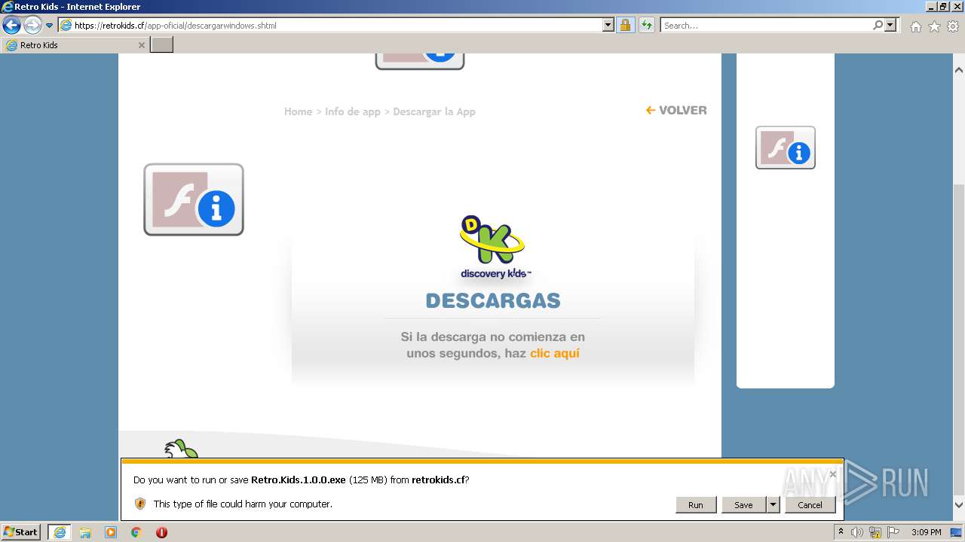Open the Tools gear icon

click(x=953, y=26)
